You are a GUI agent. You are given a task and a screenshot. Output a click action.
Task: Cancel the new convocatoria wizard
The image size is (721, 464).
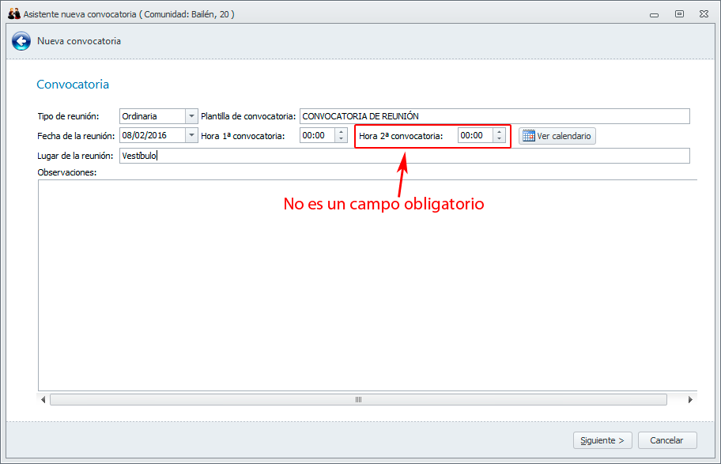(x=667, y=440)
